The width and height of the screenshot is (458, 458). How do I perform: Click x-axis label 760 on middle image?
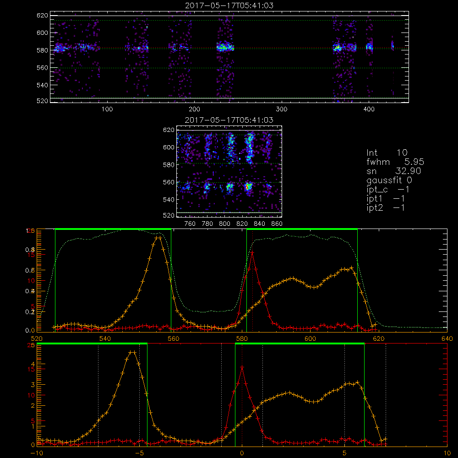(190, 224)
